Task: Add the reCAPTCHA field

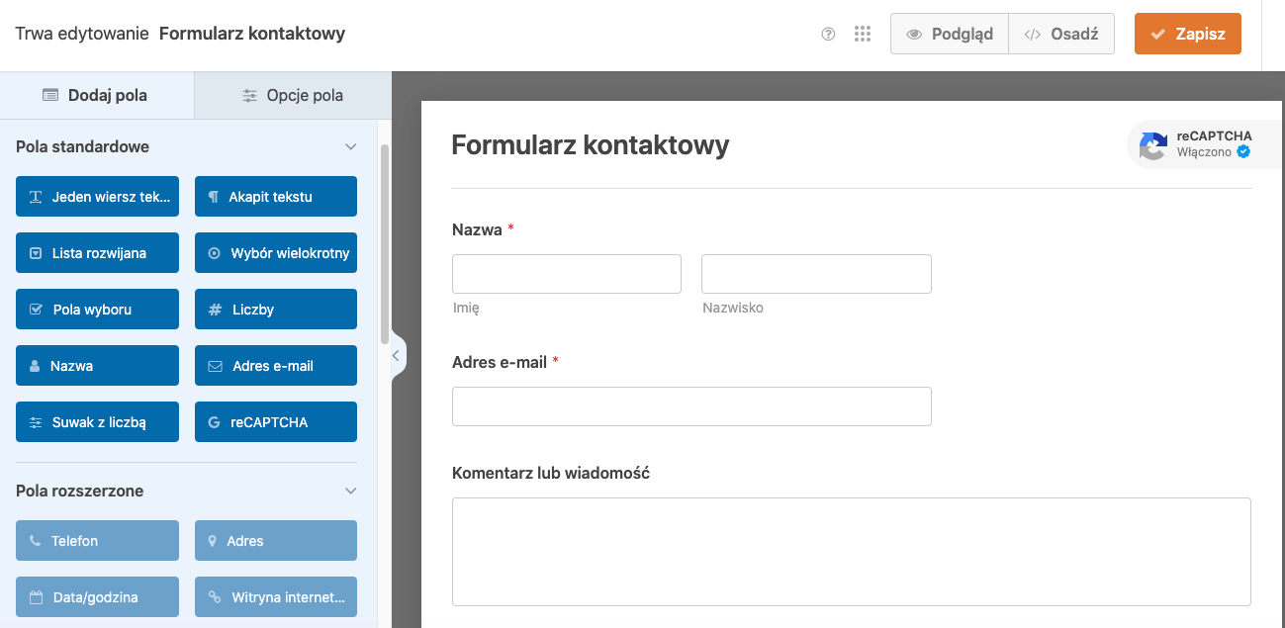Action: (x=275, y=422)
